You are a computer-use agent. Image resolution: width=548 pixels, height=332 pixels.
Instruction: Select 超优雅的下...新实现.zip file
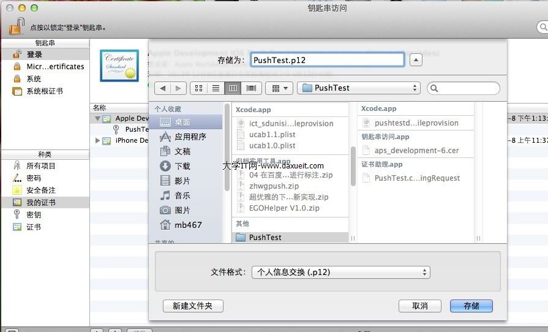[x=290, y=197]
